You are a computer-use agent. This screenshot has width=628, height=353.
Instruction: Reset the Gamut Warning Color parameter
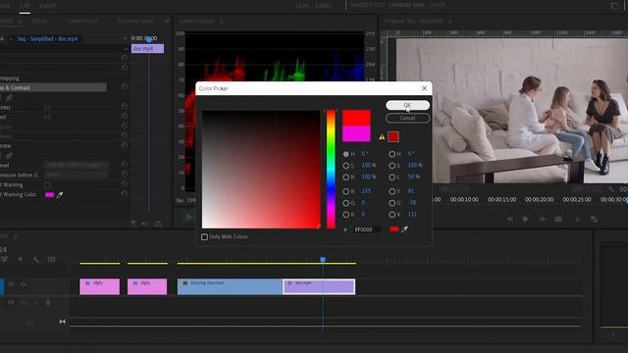125,194
